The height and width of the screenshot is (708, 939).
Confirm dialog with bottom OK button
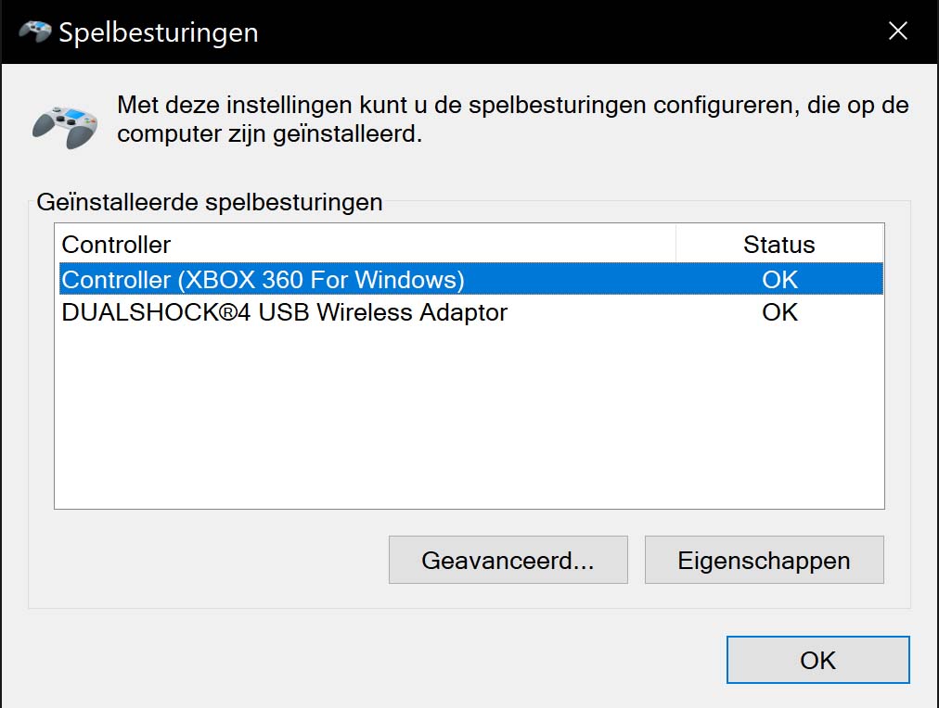[818, 660]
